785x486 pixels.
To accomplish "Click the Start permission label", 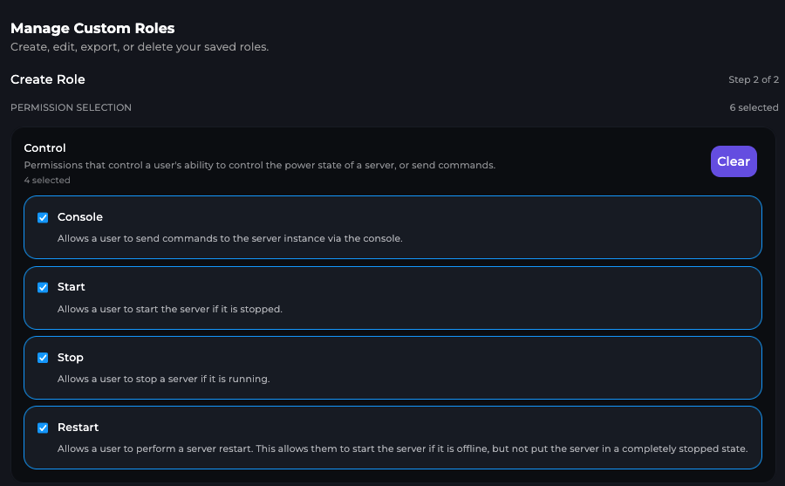I will coord(71,287).
